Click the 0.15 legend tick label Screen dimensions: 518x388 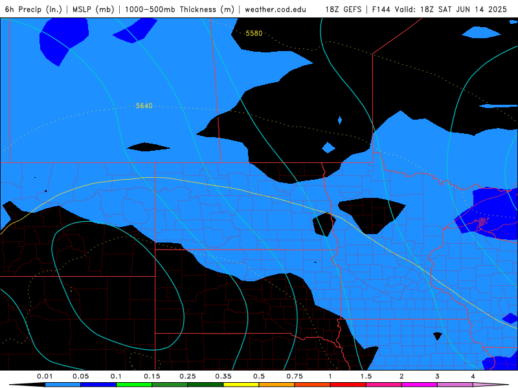pos(152,376)
